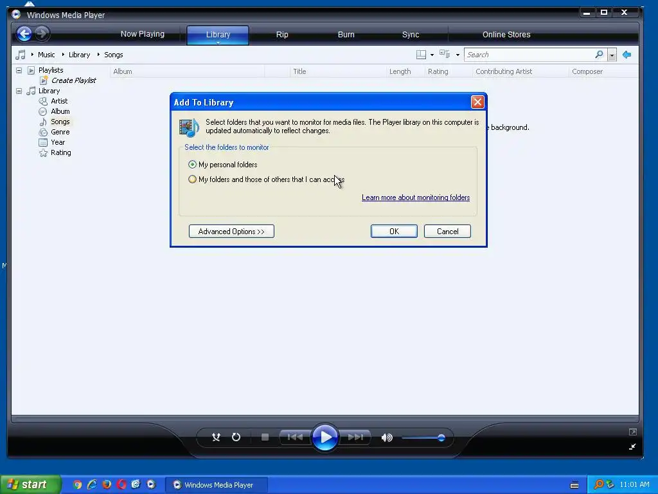Viewport: 658px width, 494px height.
Task: Click the on-screen keyboard tray icon
Action: point(574,485)
